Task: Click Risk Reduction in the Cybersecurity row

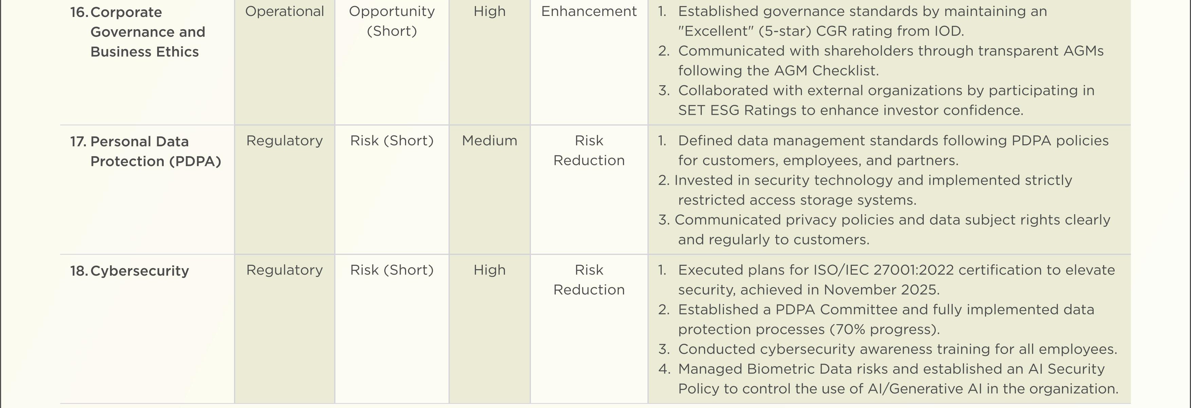Action: 589,280
